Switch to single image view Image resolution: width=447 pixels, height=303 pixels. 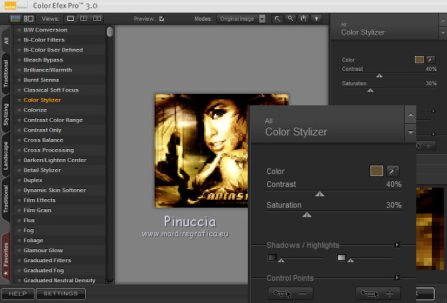[72, 19]
